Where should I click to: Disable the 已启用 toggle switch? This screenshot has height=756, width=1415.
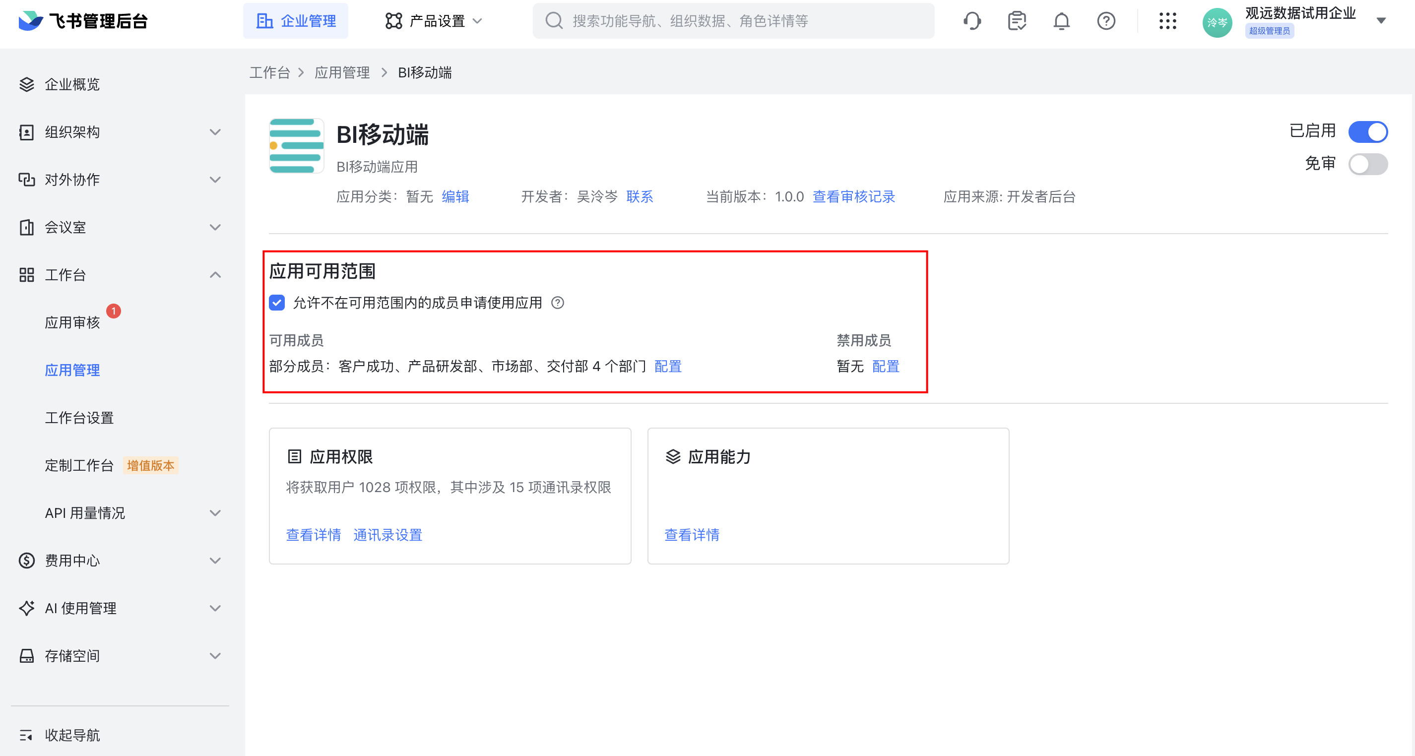click(x=1368, y=132)
